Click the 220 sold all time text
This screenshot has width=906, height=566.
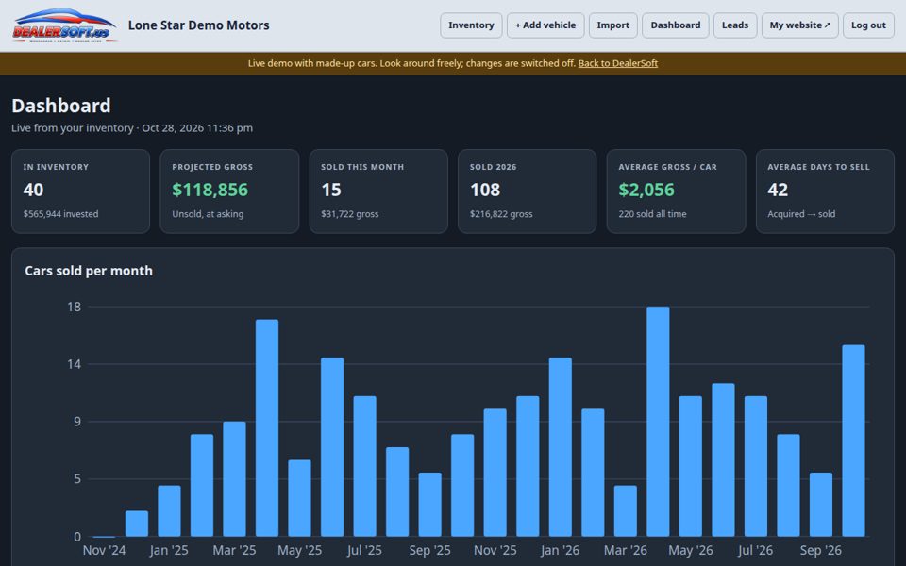652,214
